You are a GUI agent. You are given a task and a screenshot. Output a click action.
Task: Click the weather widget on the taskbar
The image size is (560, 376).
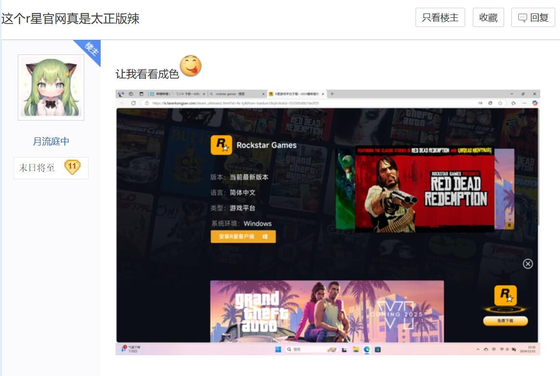click(131, 349)
